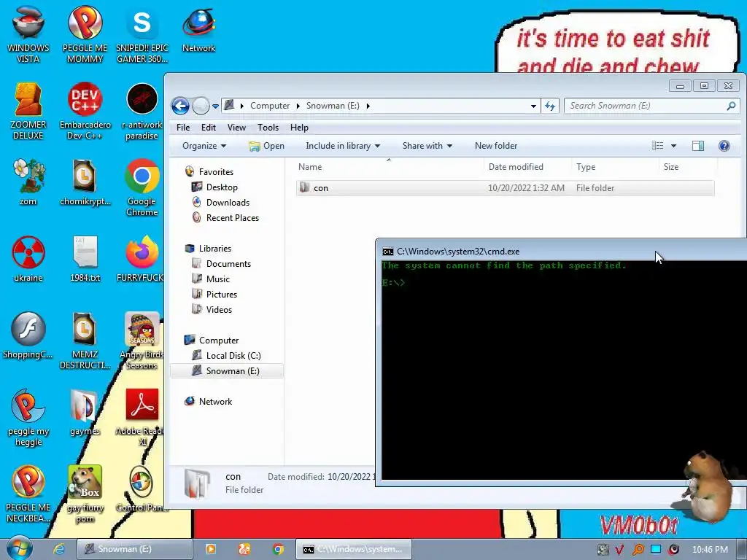Expand the address bar history dropdown
The image size is (747, 560).
click(533, 106)
